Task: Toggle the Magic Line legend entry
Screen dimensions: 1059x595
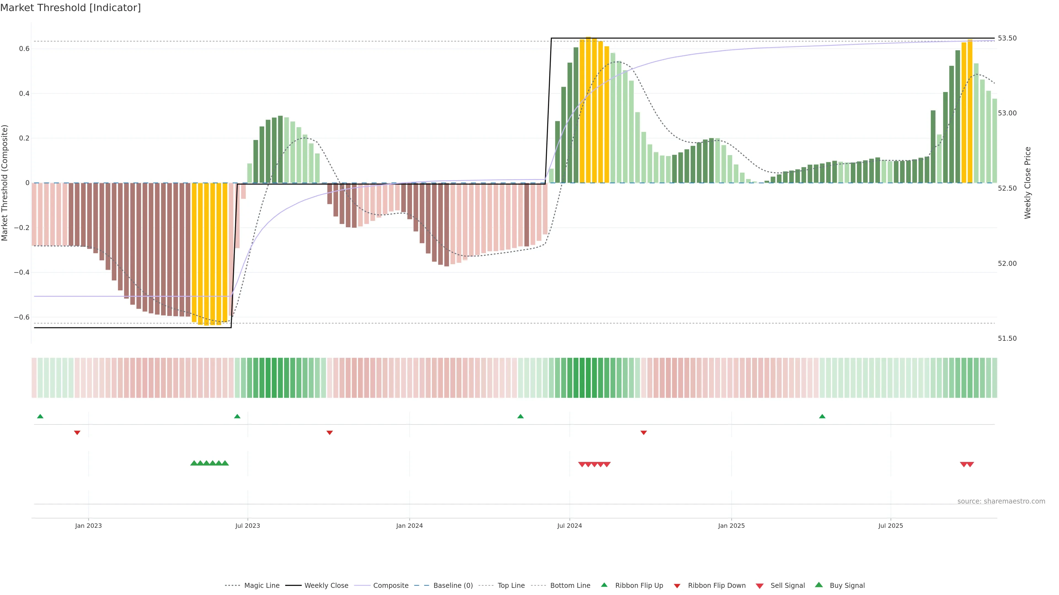Action: [261, 586]
